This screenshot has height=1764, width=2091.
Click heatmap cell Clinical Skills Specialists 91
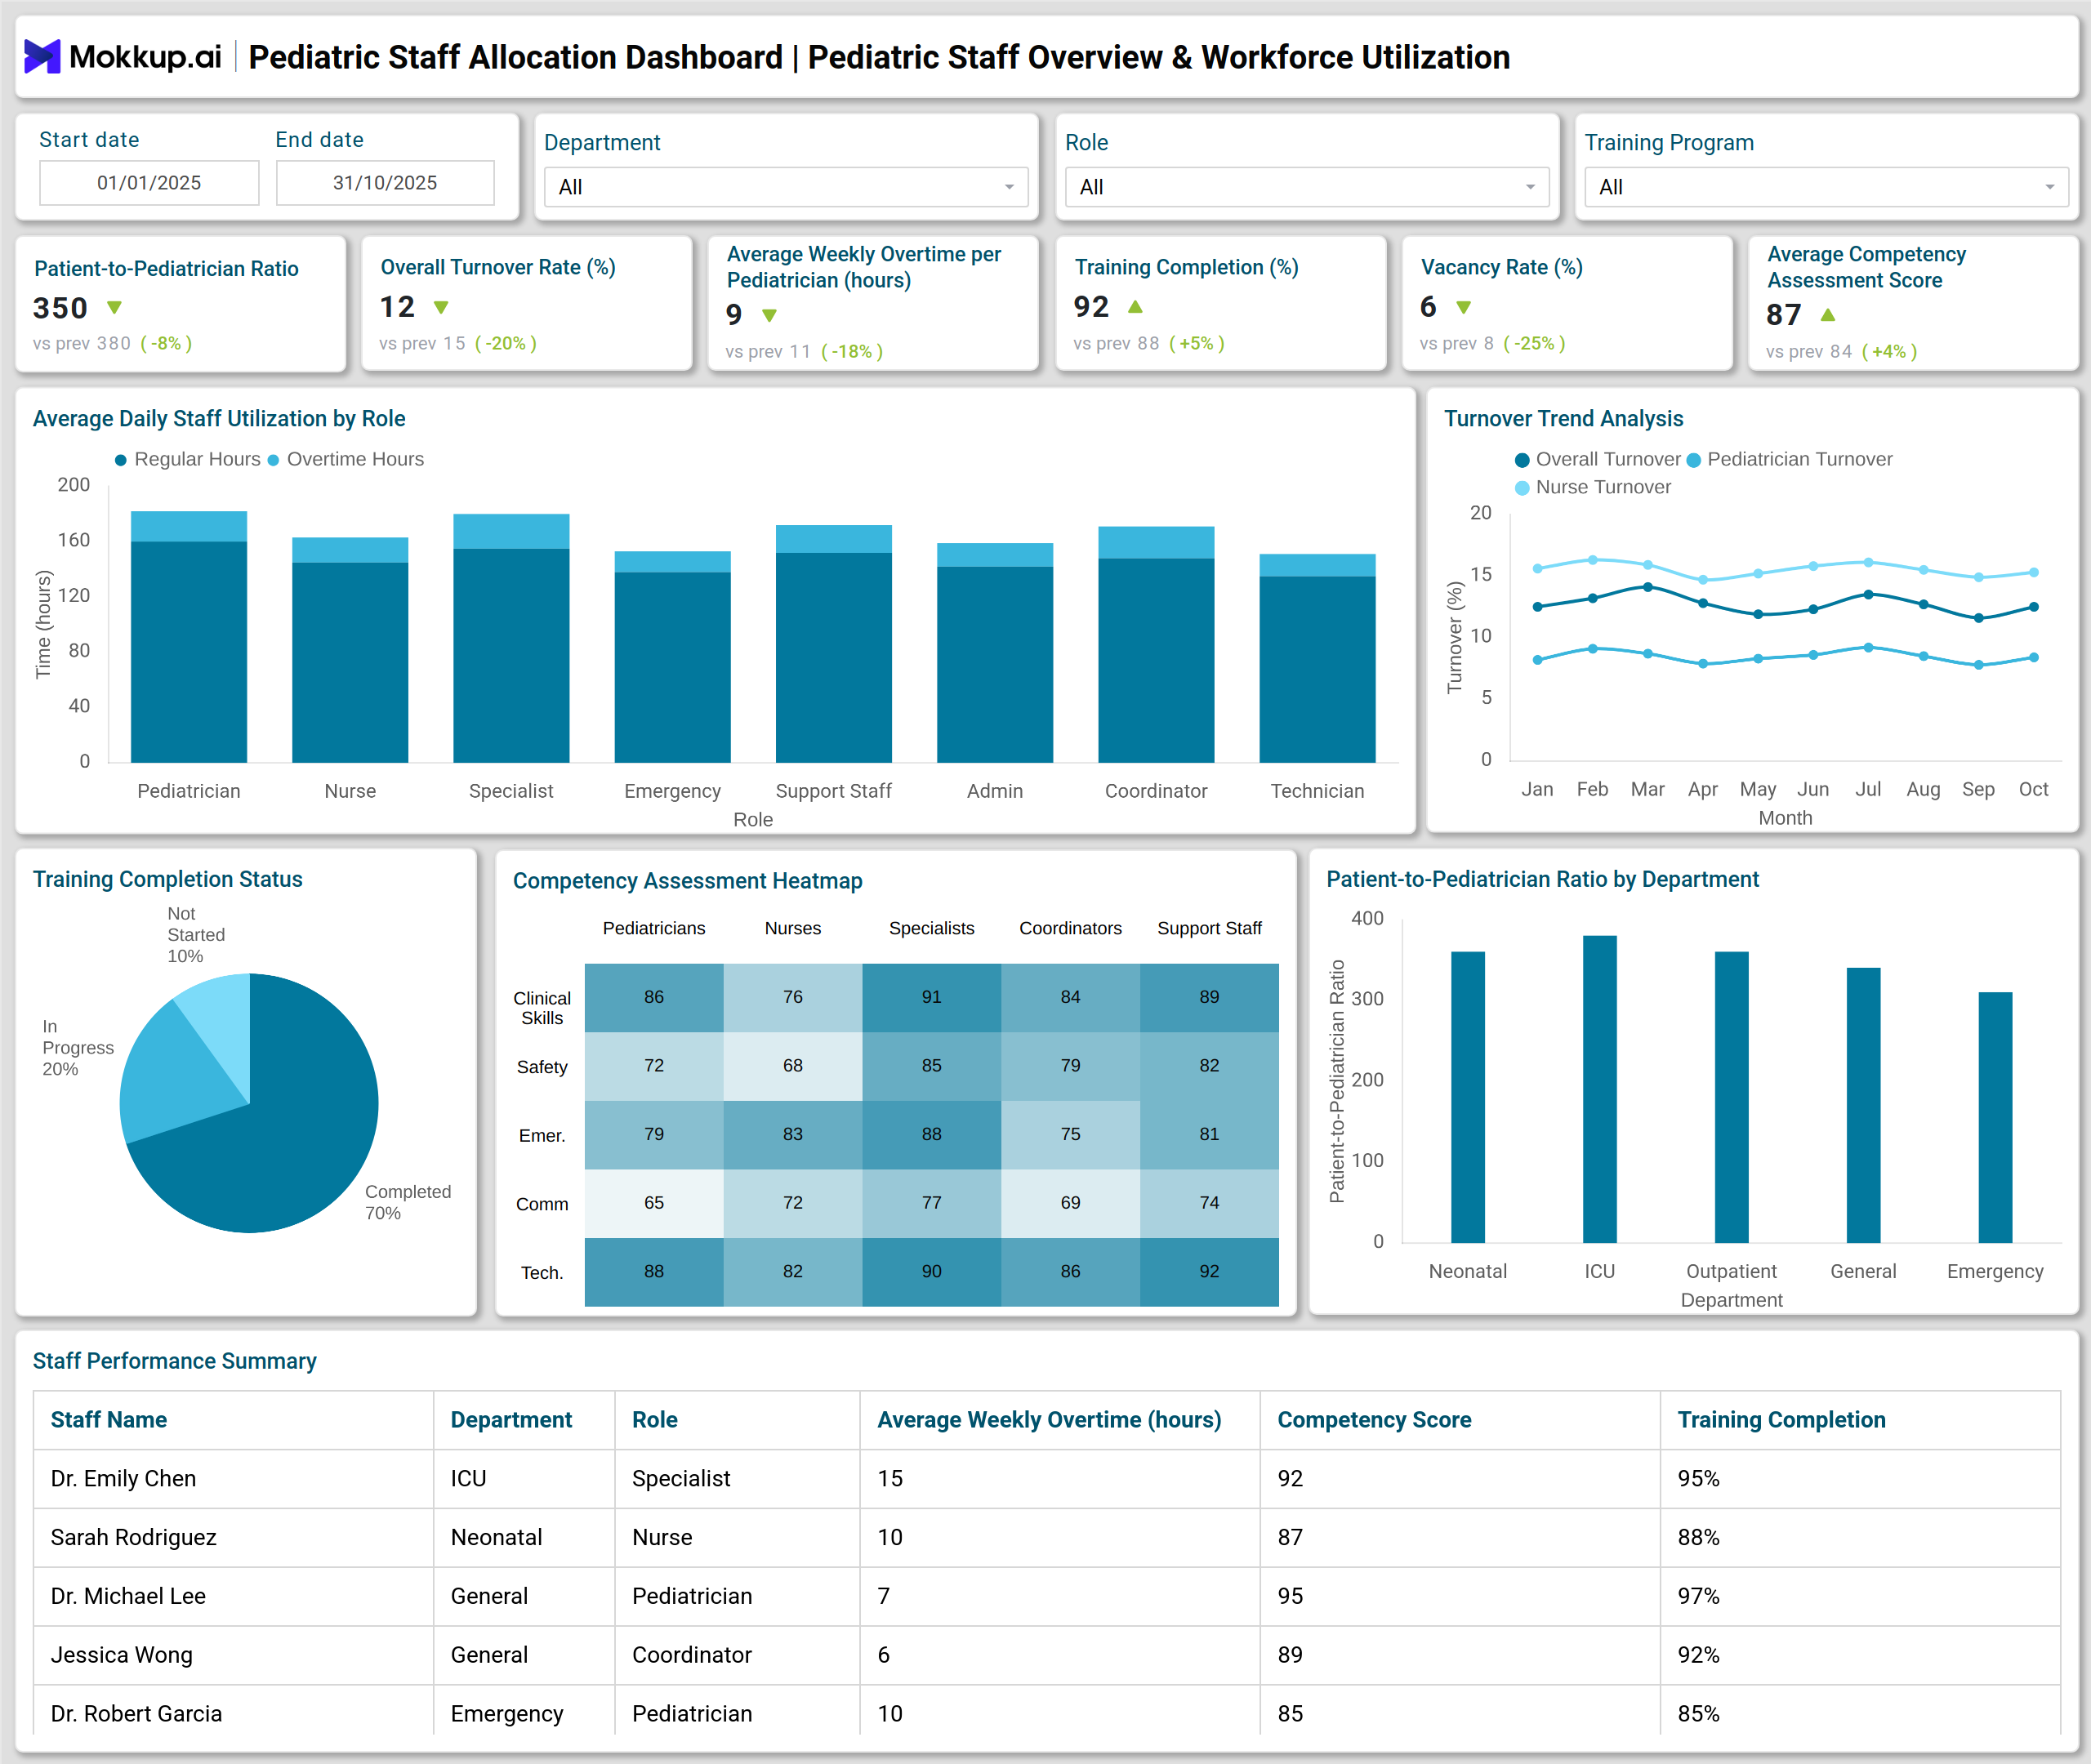(x=931, y=997)
